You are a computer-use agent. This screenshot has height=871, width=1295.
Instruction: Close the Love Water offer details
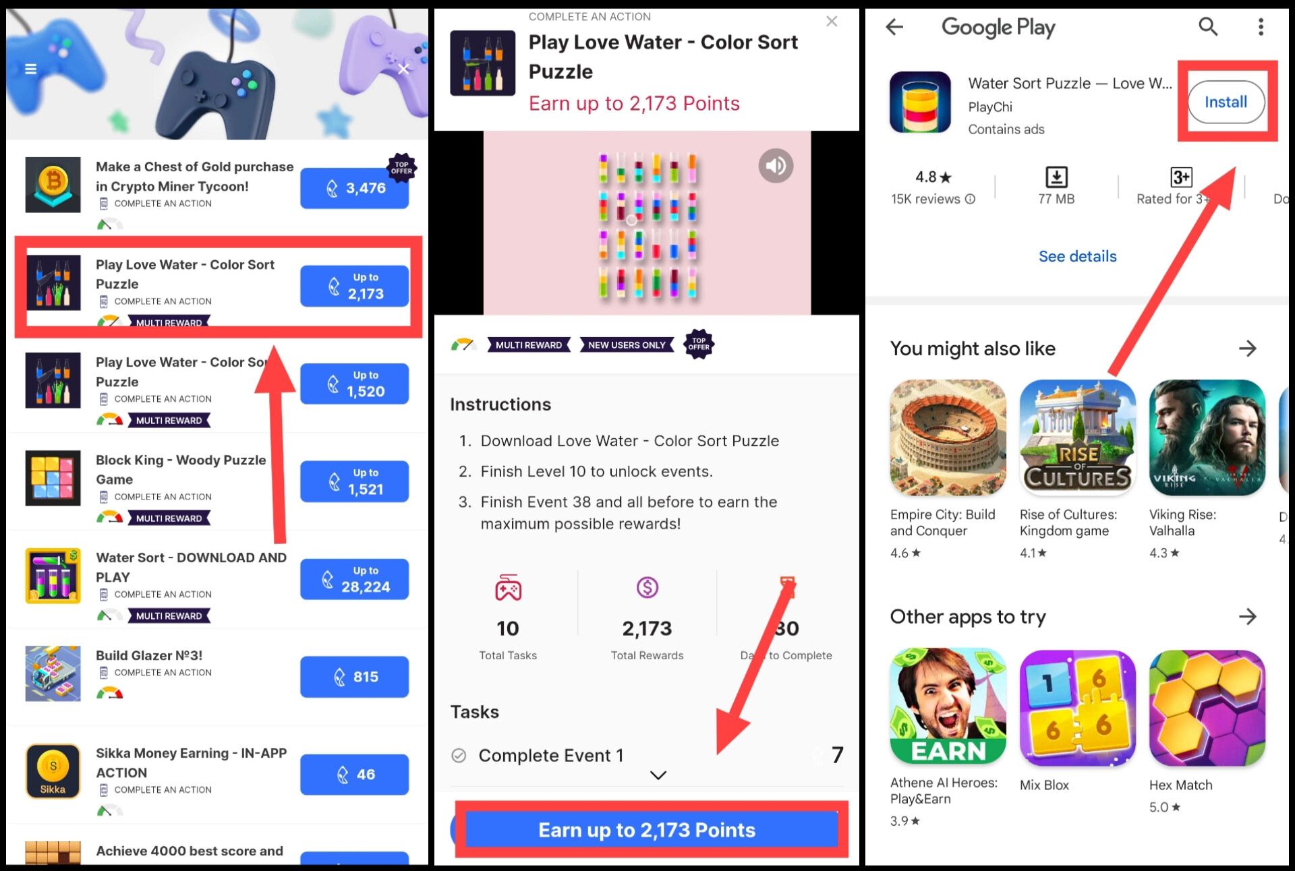click(x=832, y=22)
